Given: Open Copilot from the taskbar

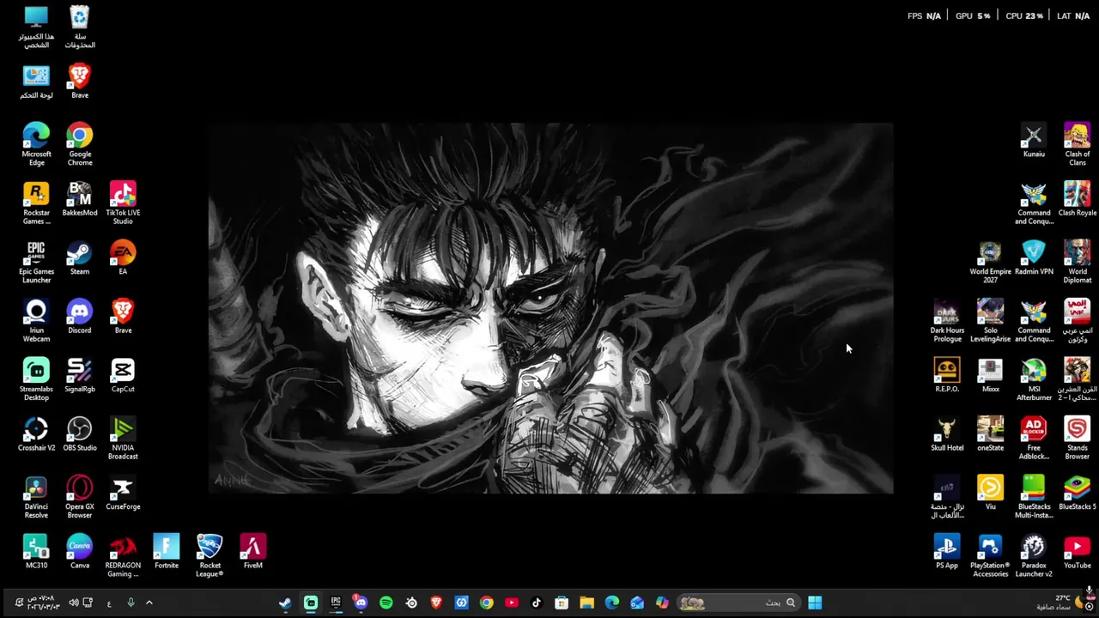Looking at the screenshot, I should 662,603.
